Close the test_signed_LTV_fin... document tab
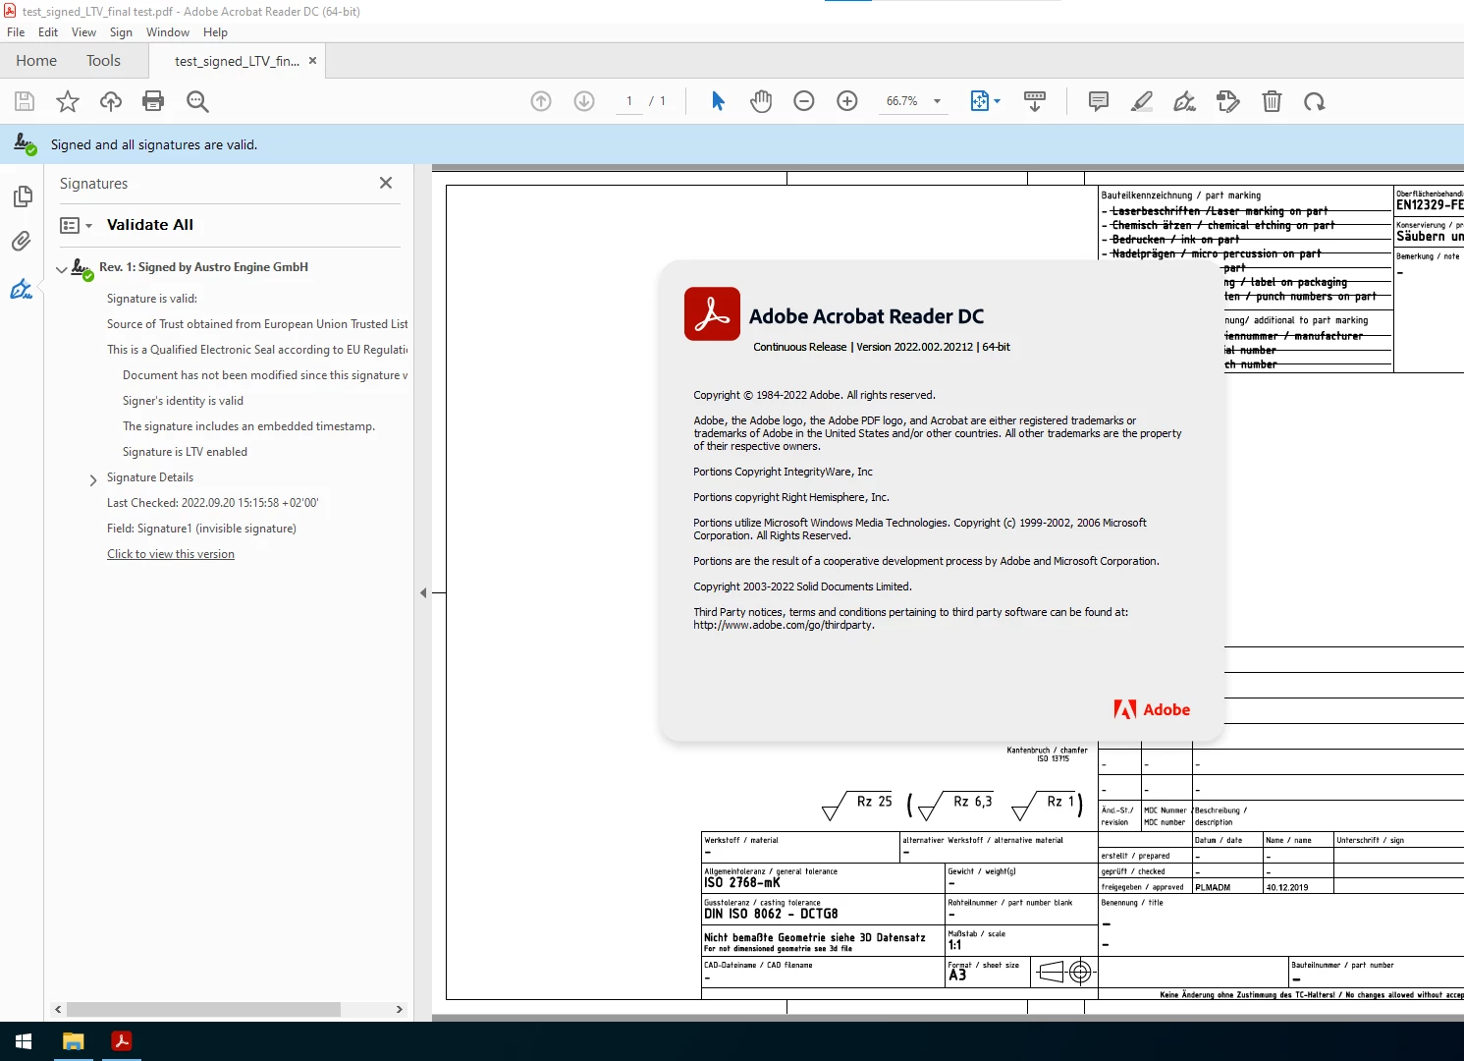 pos(312,61)
